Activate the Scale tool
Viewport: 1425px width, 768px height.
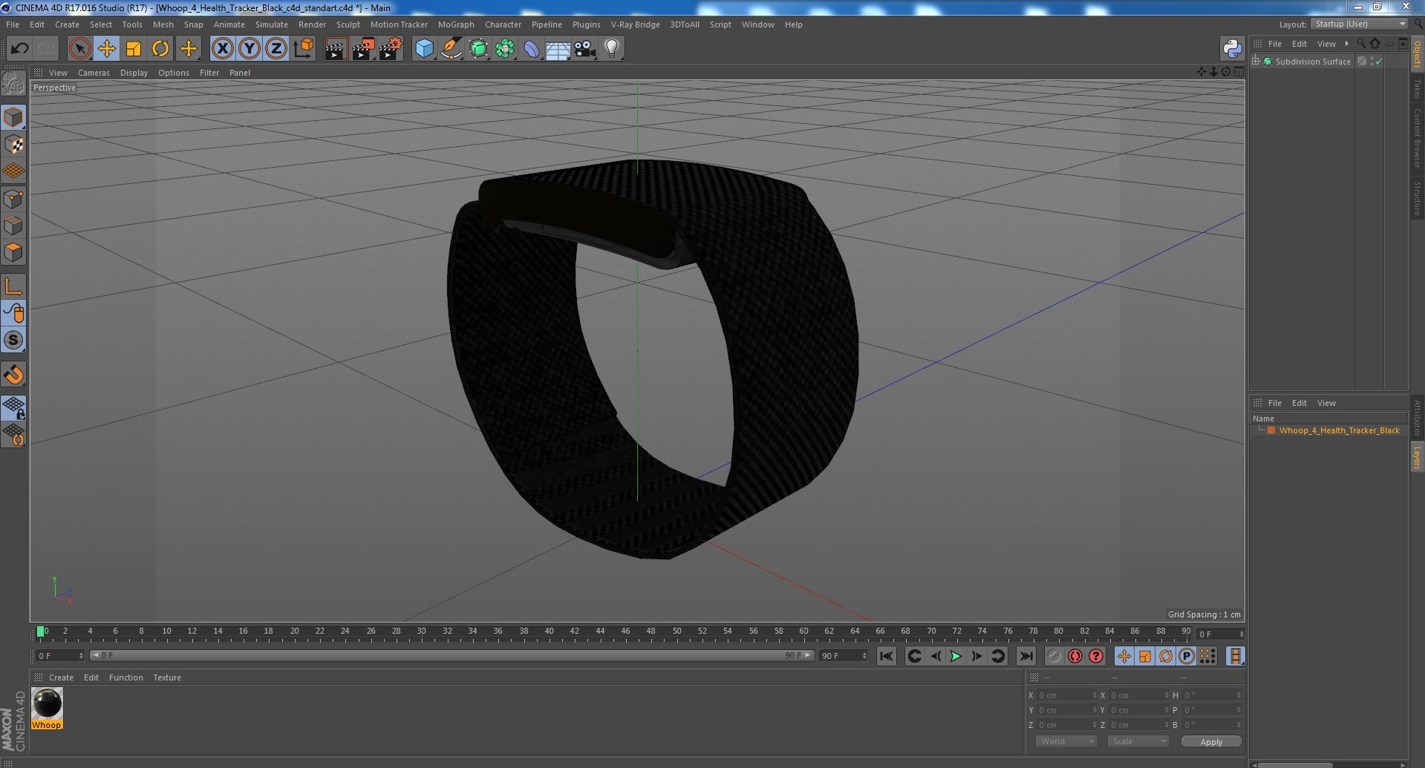coord(134,49)
